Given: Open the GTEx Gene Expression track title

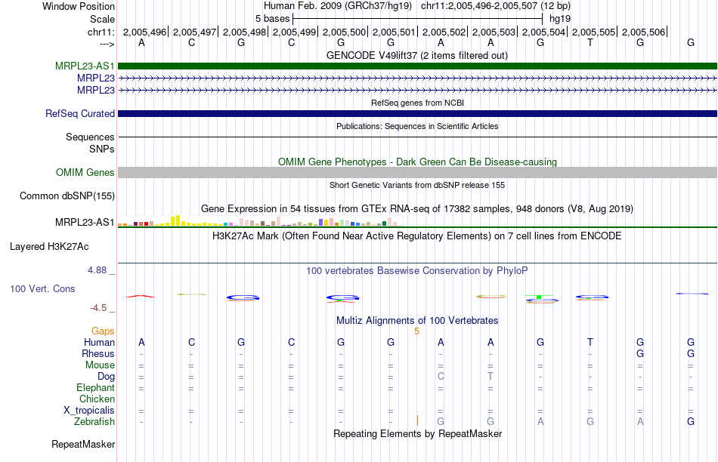Looking at the screenshot, I should pyautogui.click(x=417, y=209).
